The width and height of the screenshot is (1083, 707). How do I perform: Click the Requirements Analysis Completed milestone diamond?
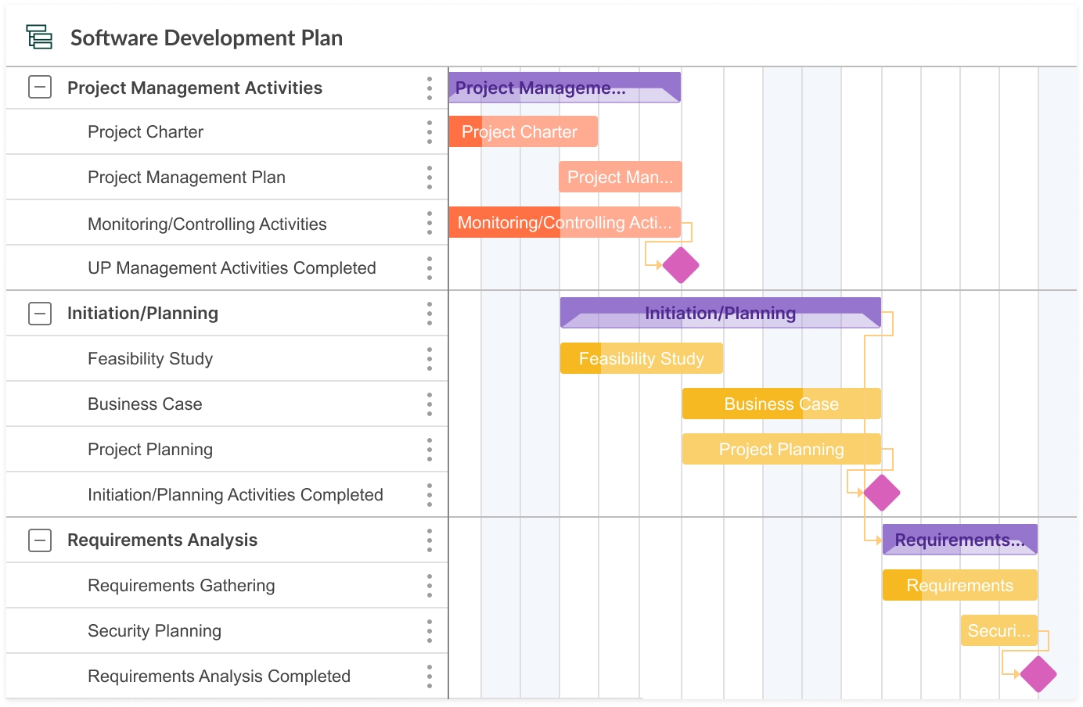(1038, 674)
